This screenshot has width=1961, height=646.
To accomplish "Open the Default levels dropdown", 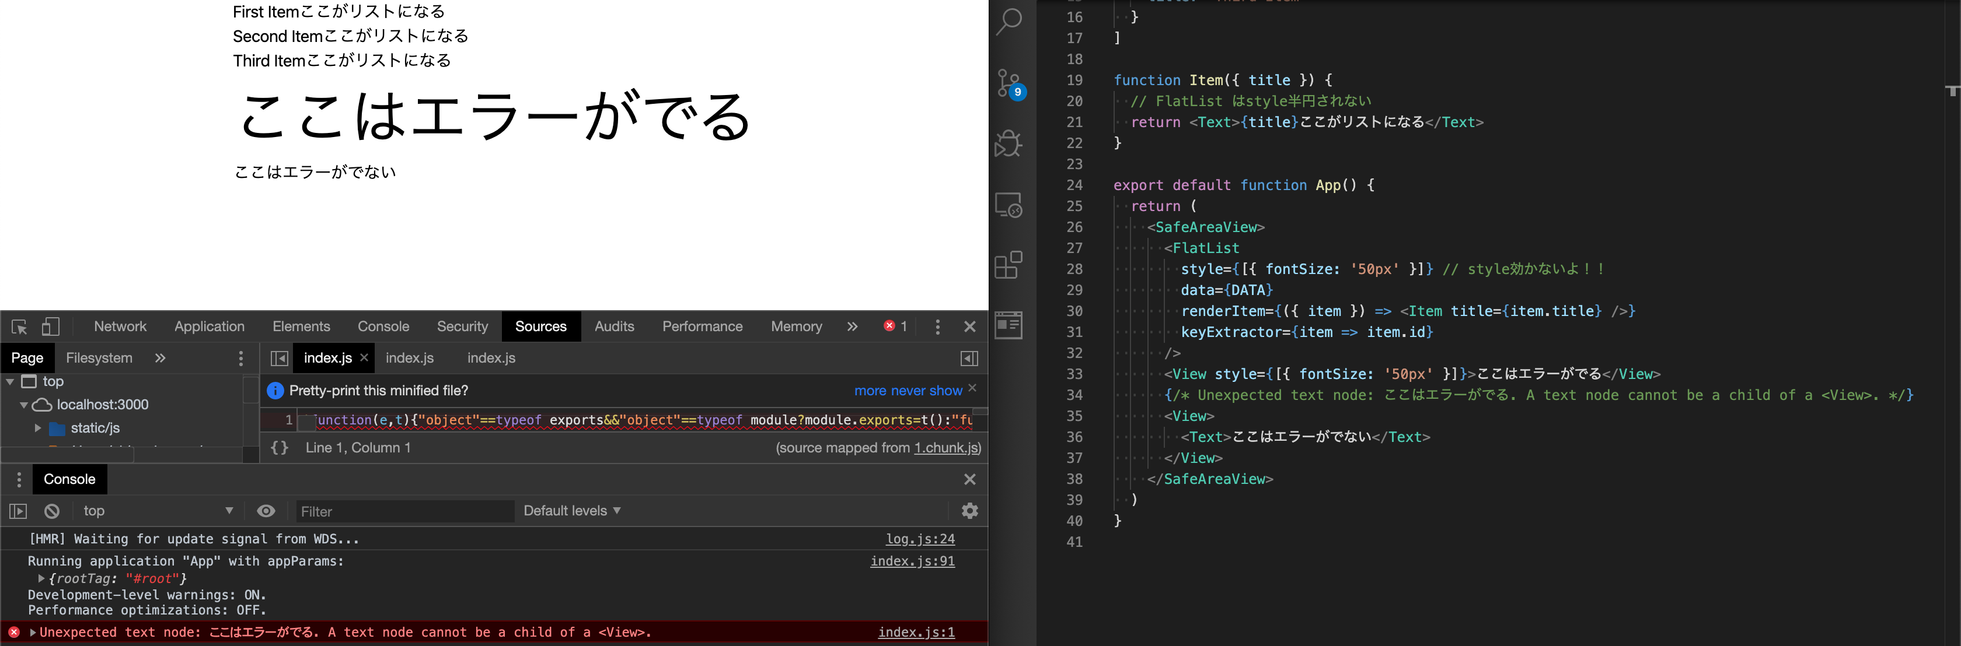I will coord(572,511).
